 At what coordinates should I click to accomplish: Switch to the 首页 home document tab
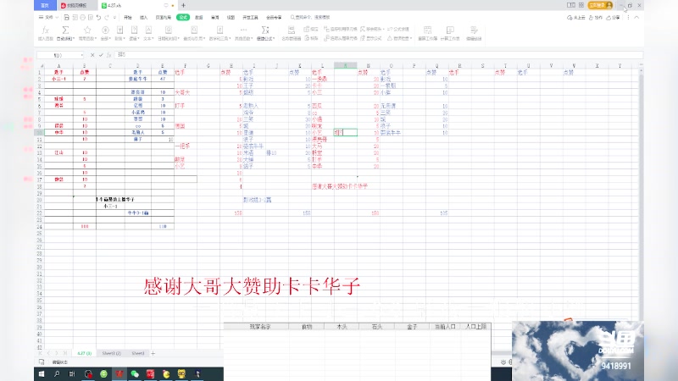(x=45, y=5)
